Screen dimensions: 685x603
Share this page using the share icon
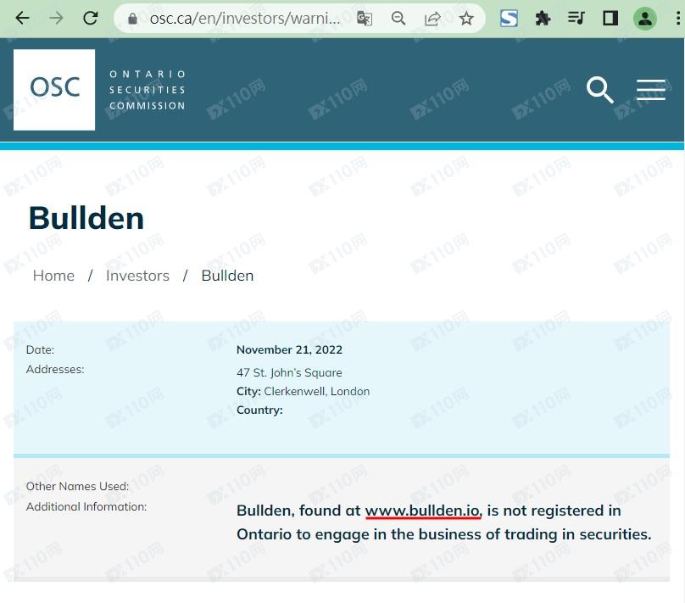432,19
